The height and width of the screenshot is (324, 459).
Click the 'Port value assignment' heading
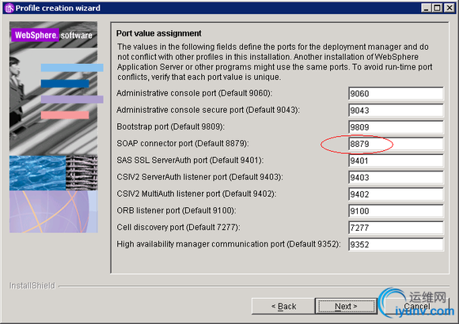click(158, 33)
